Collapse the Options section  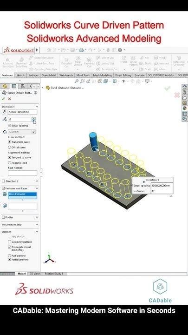[37, 232]
